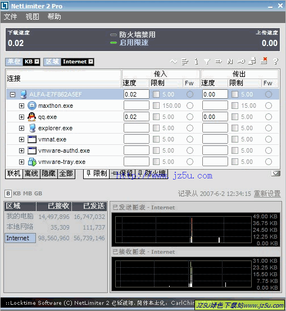Image resolution: width=286 pixels, height=311 pixels.
Task: Select the 我的电脑 zone row
Action: [x=55, y=216]
